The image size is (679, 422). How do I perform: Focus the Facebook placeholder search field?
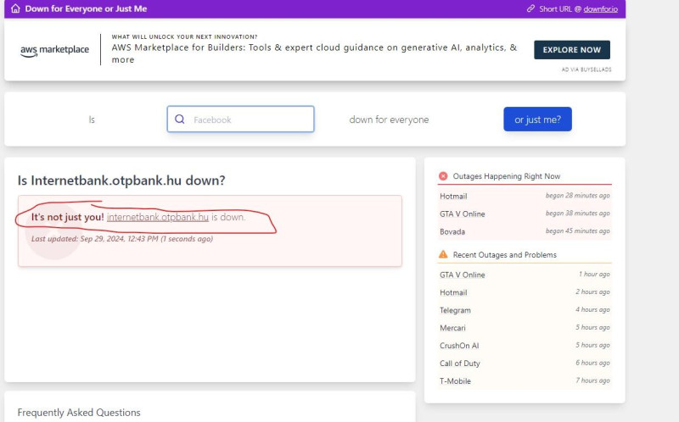pos(240,119)
